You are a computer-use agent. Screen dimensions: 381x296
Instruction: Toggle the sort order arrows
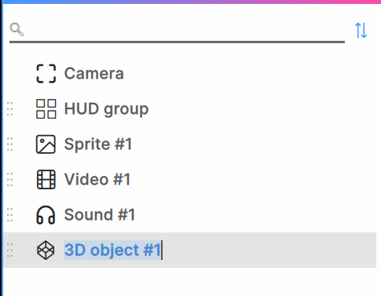coord(361,30)
